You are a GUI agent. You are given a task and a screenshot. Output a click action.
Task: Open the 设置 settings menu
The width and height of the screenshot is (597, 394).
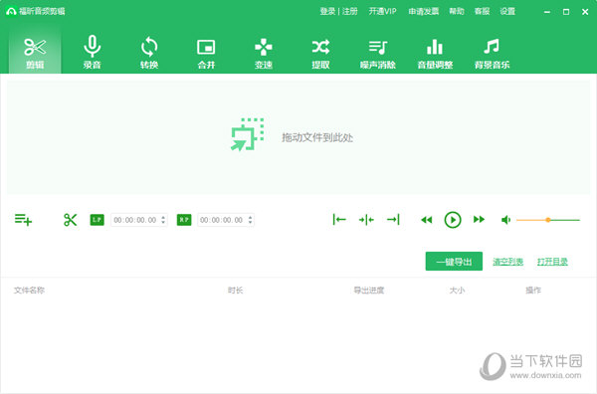point(507,11)
